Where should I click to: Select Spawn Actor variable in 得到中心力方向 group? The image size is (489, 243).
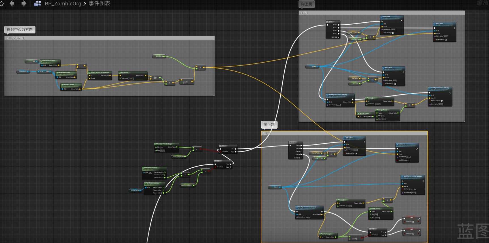[x=24, y=71]
